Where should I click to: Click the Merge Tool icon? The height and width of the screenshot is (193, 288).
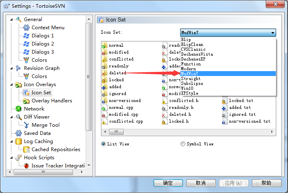point(26,125)
